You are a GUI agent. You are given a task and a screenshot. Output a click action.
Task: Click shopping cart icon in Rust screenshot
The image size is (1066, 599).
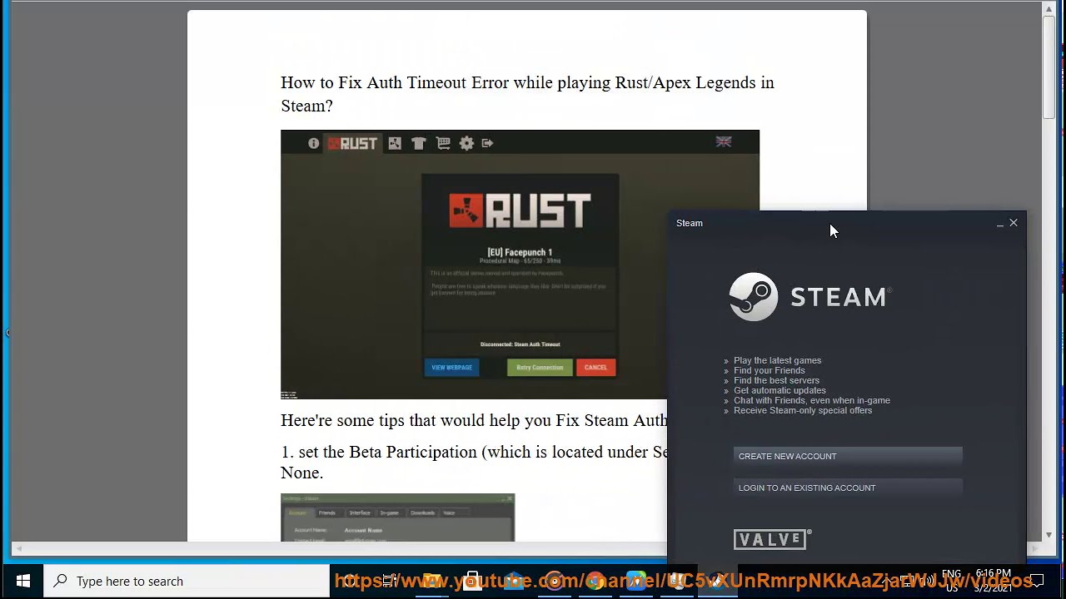443,143
